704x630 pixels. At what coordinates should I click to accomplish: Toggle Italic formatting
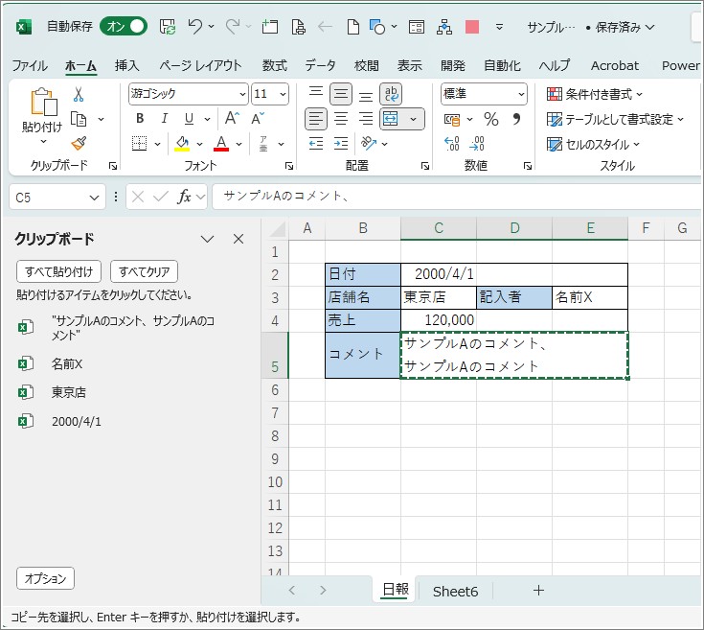165,119
